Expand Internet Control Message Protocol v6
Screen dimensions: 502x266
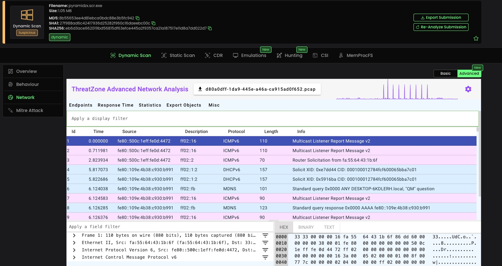74,257
